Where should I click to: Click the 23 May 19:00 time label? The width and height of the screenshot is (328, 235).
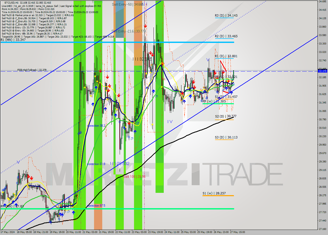(x=156, y=232)
